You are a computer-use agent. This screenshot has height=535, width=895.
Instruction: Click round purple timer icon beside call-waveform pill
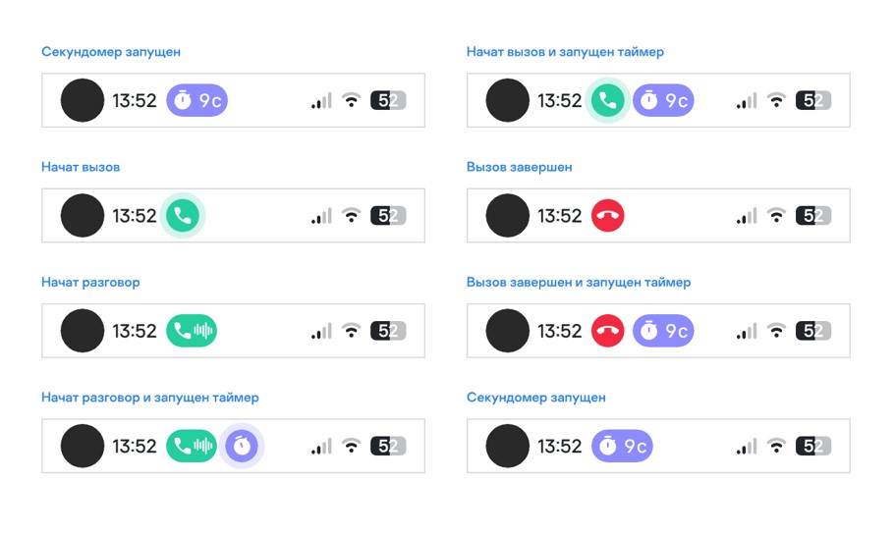pyautogui.click(x=242, y=447)
